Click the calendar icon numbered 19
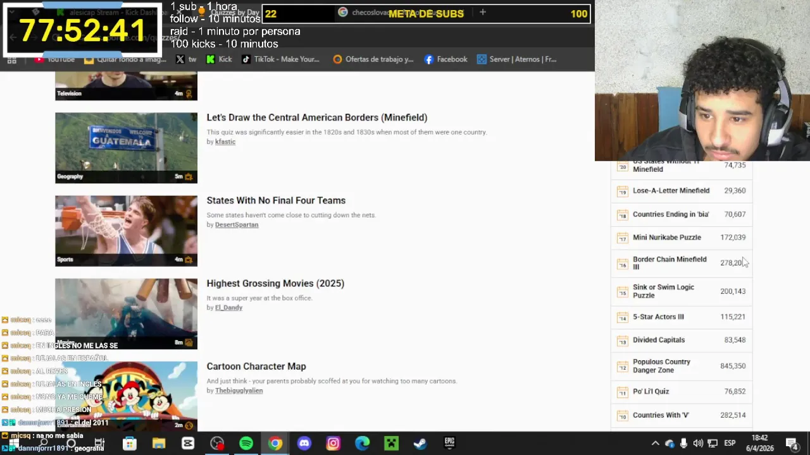The width and height of the screenshot is (810, 455). [x=622, y=190]
